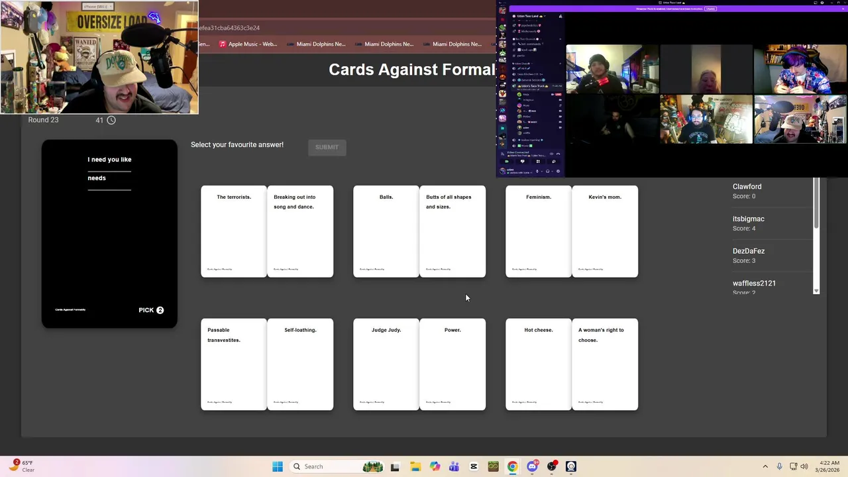Image resolution: width=848 pixels, height=477 pixels.
Task: Click the round timer clock icon
Action: point(111,120)
